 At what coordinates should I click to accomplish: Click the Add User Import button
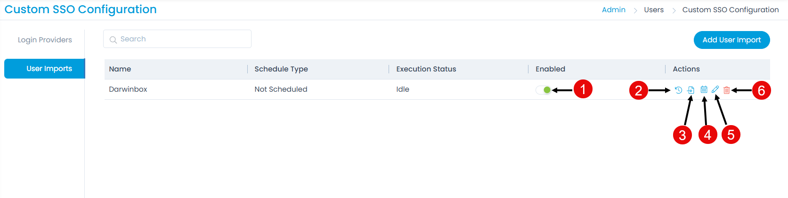click(731, 40)
